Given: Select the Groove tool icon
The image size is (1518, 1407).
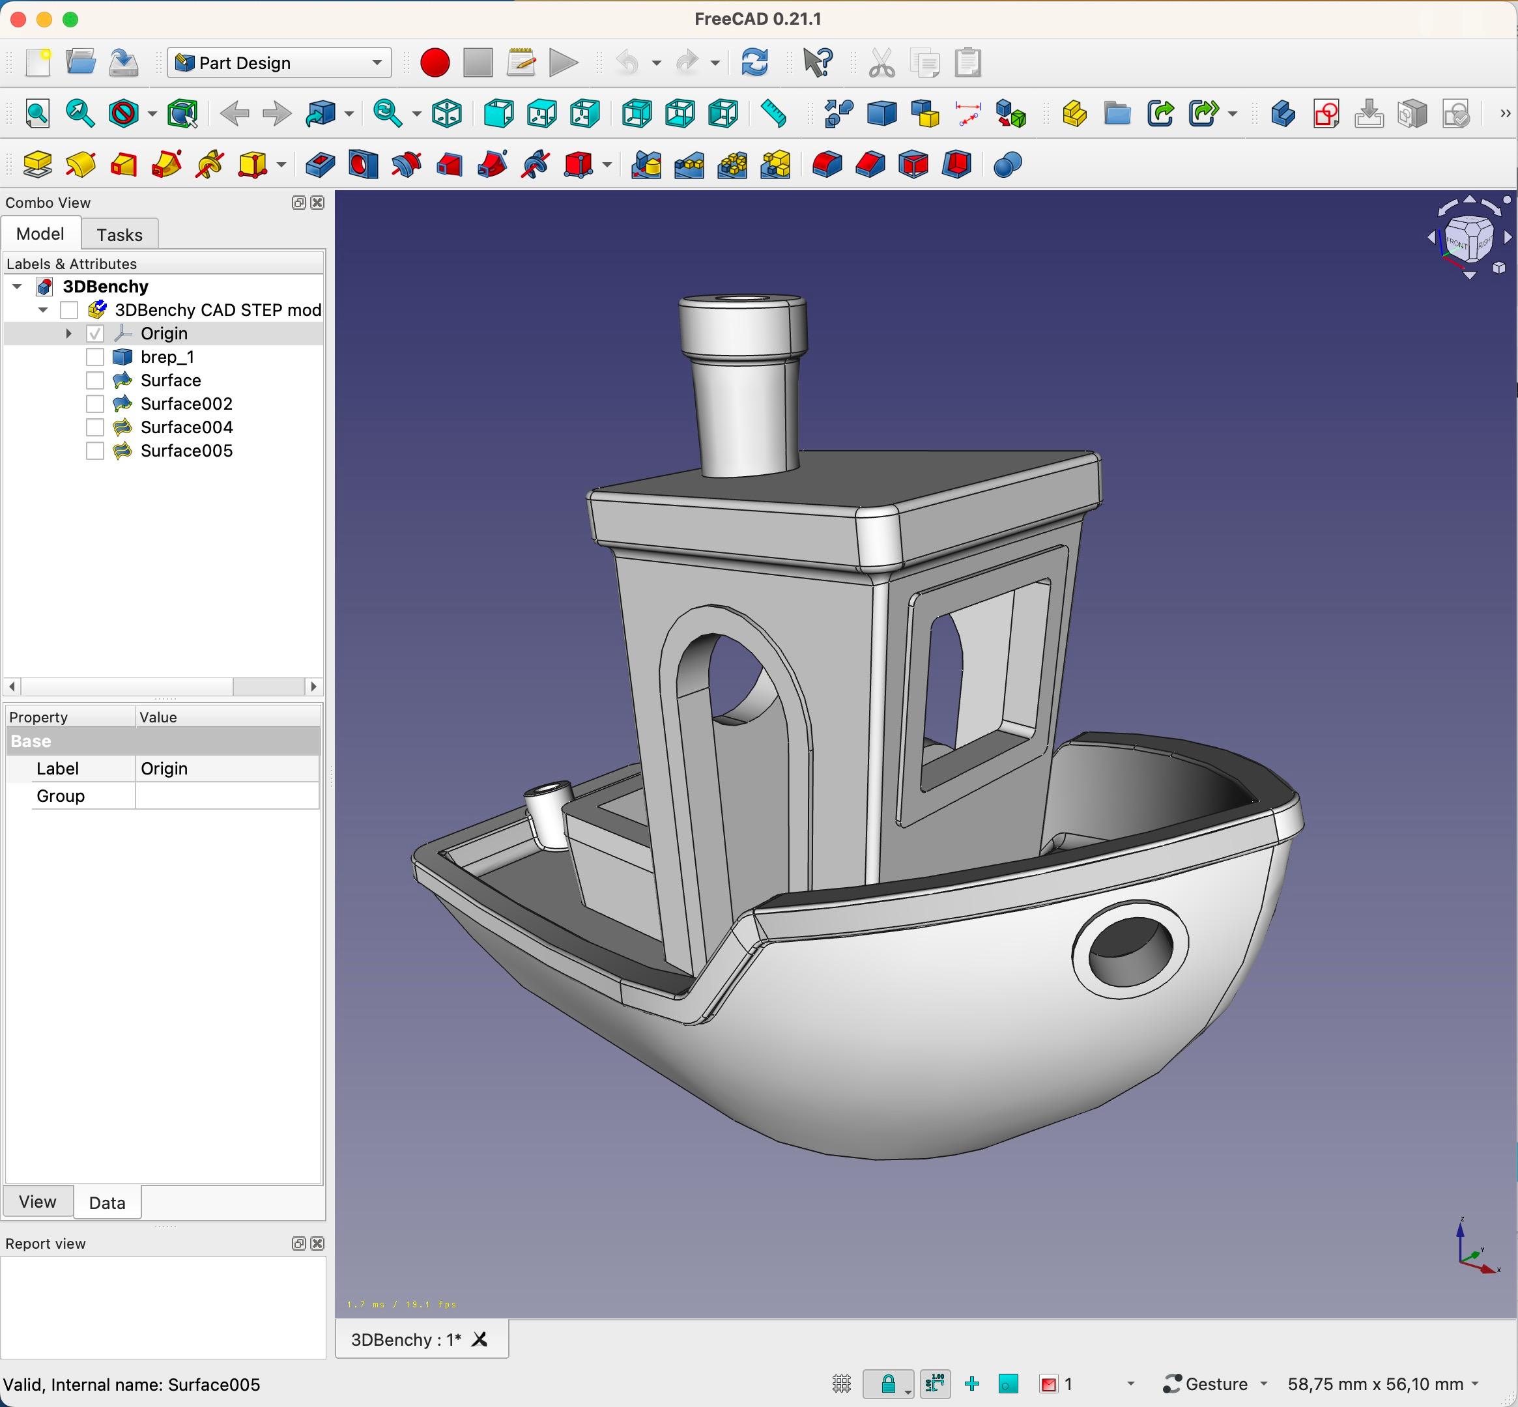Looking at the screenshot, I should [407, 164].
